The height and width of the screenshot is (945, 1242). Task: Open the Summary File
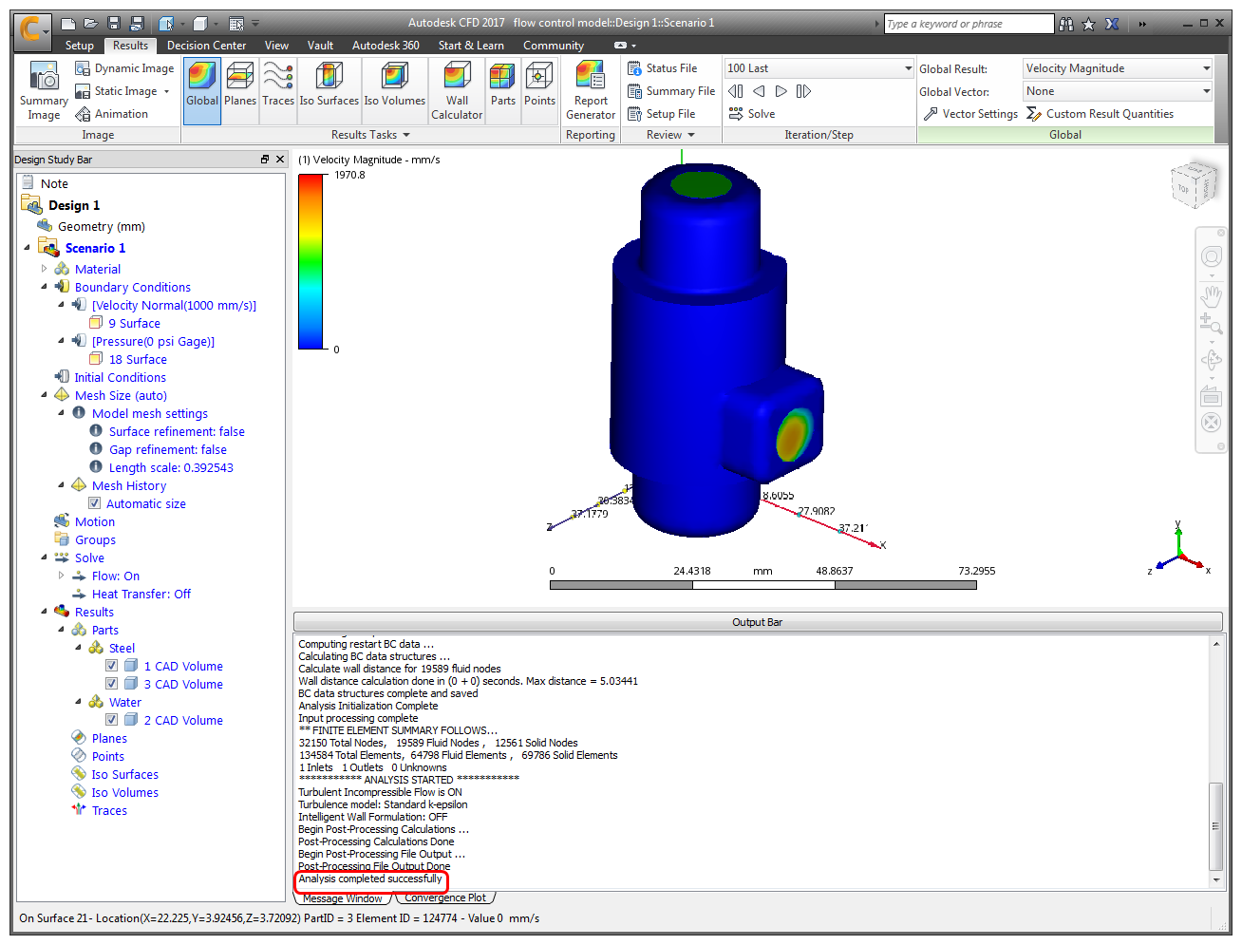[671, 91]
